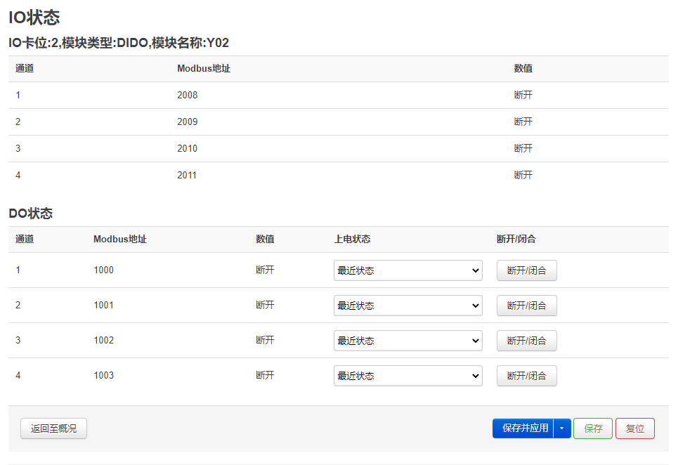
Task: Click the 上电状态 column header
Action: coord(353,239)
